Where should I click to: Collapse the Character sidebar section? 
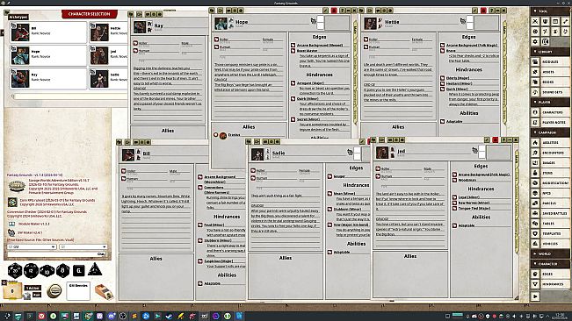pos(550,264)
